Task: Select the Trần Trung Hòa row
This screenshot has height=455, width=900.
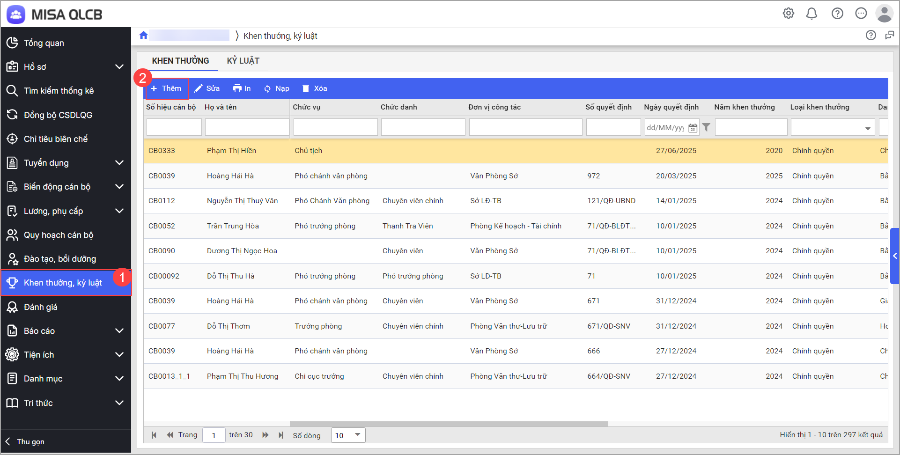Action: pyautogui.click(x=516, y=226)
